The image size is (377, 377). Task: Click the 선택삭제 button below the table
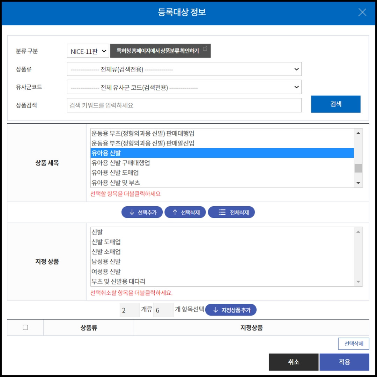pyautogui.click(x=353, y=343)
